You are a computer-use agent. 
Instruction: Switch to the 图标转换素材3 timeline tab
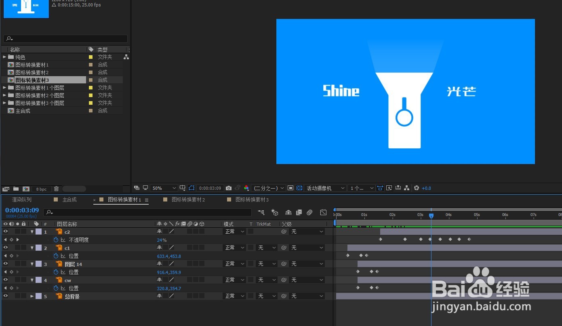[252, 199]
